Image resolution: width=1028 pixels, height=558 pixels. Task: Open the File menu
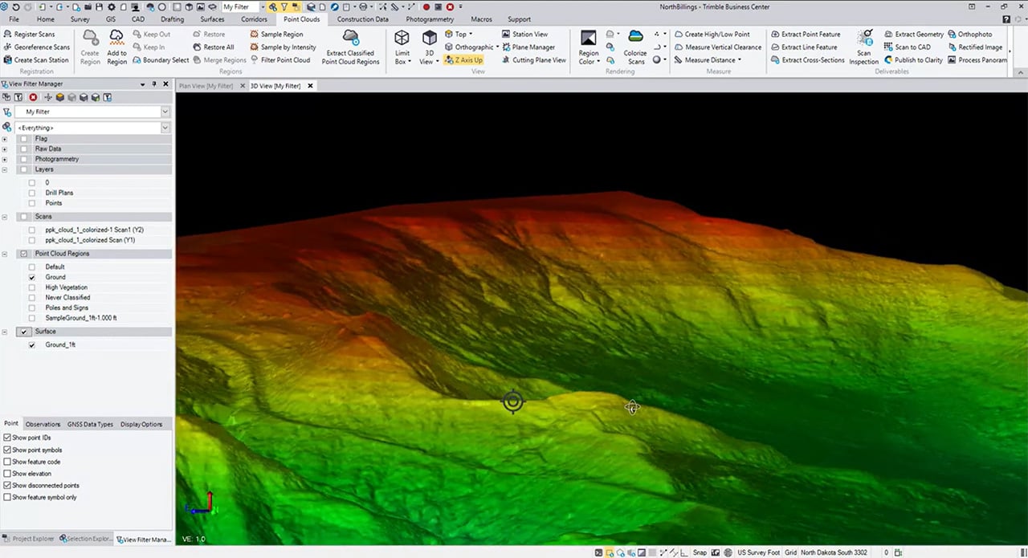click(14, 19)
